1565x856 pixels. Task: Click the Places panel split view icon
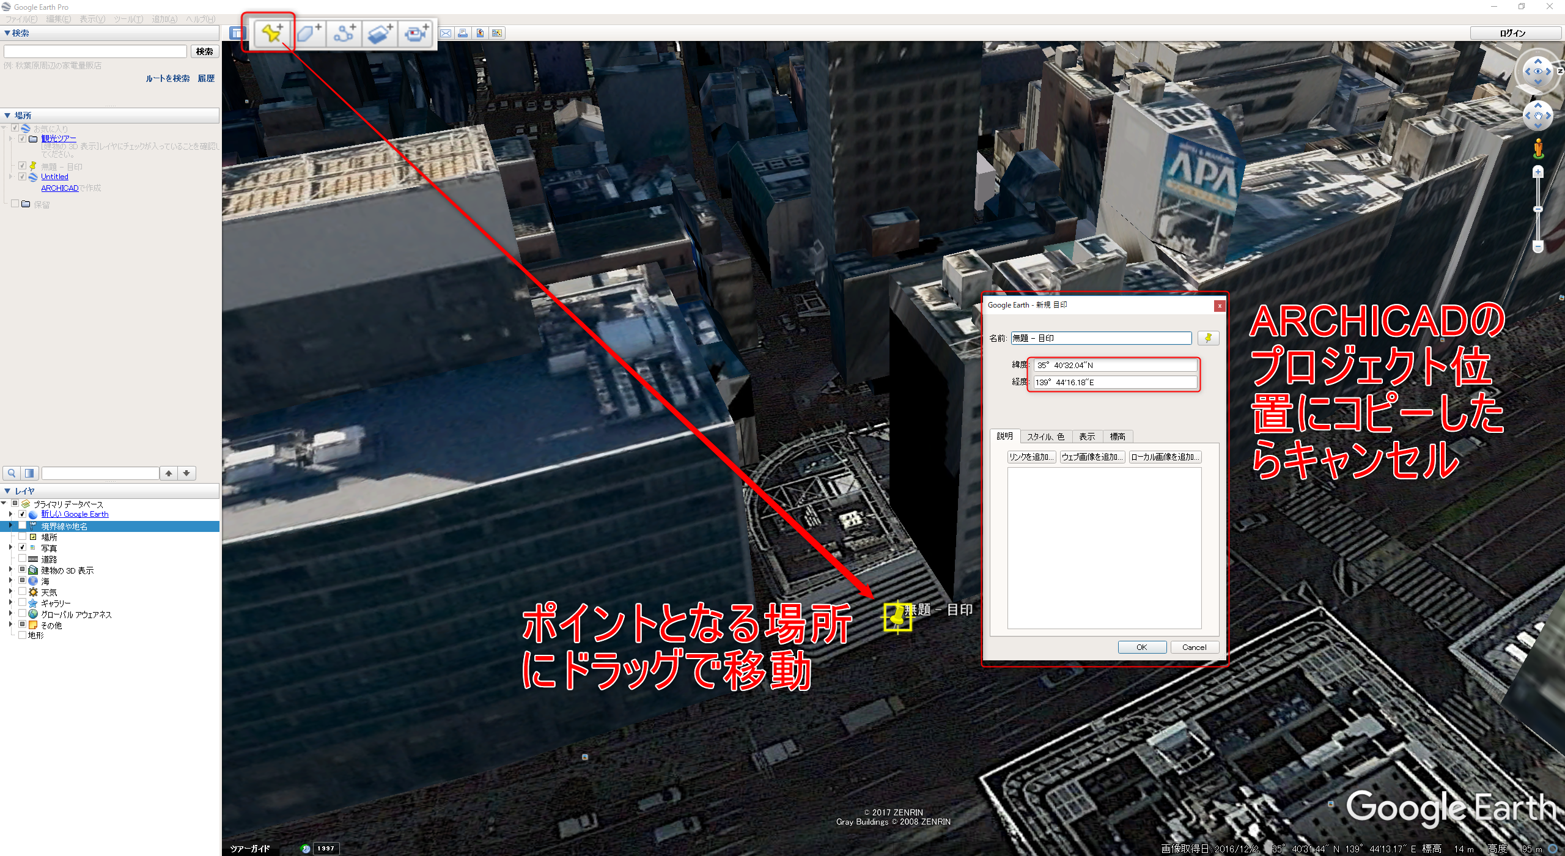[x=29, y=473]
